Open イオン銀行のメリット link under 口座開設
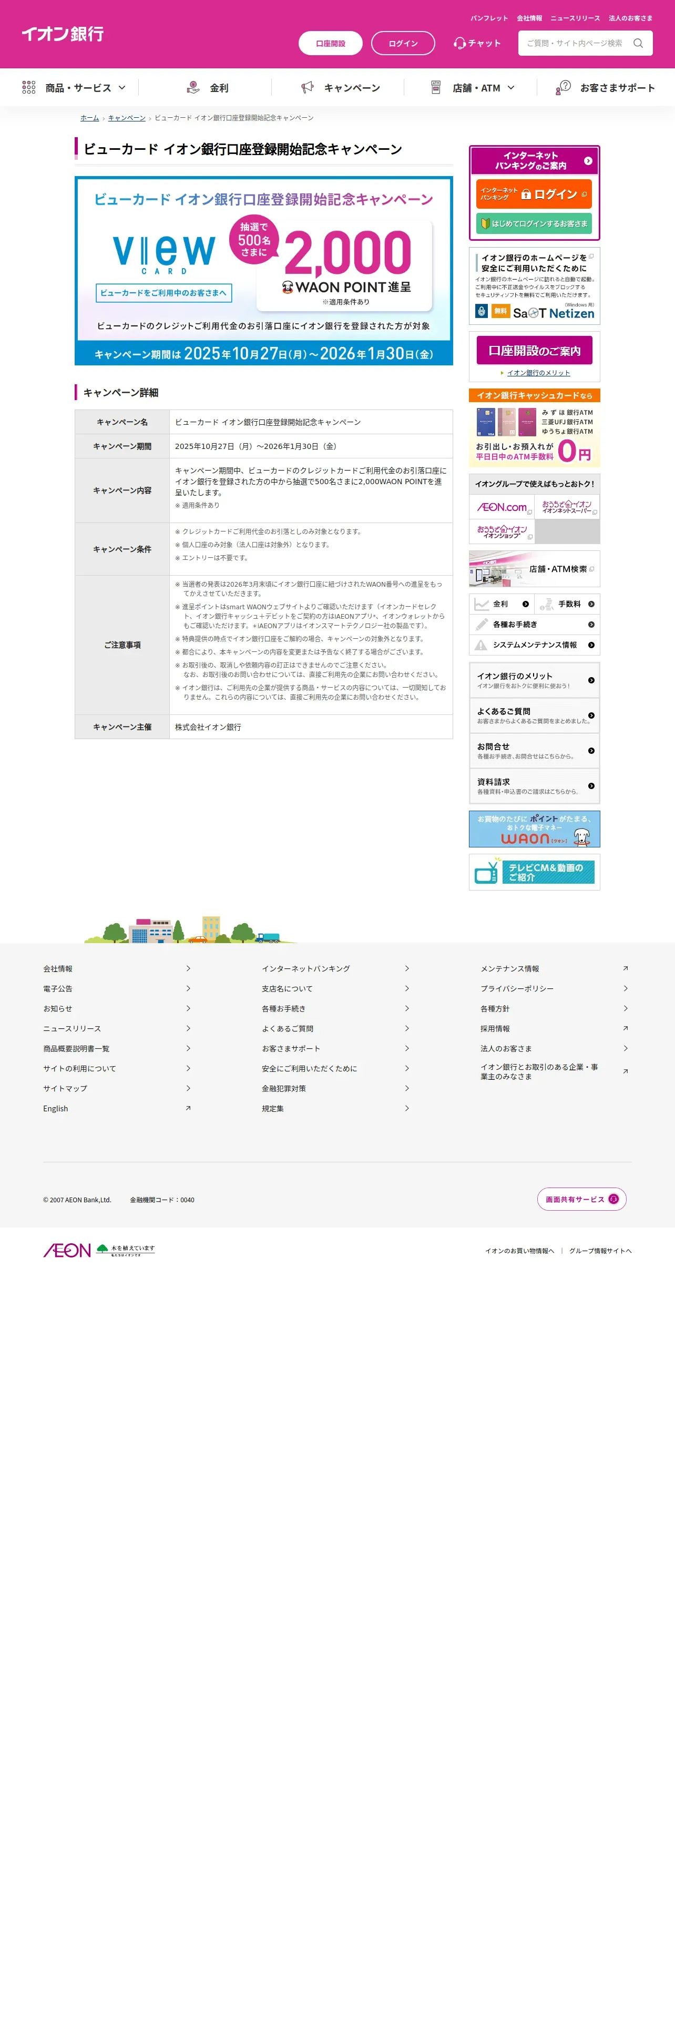The height and width of the screenshot is (2025, 675). click(x=538, y=373)
